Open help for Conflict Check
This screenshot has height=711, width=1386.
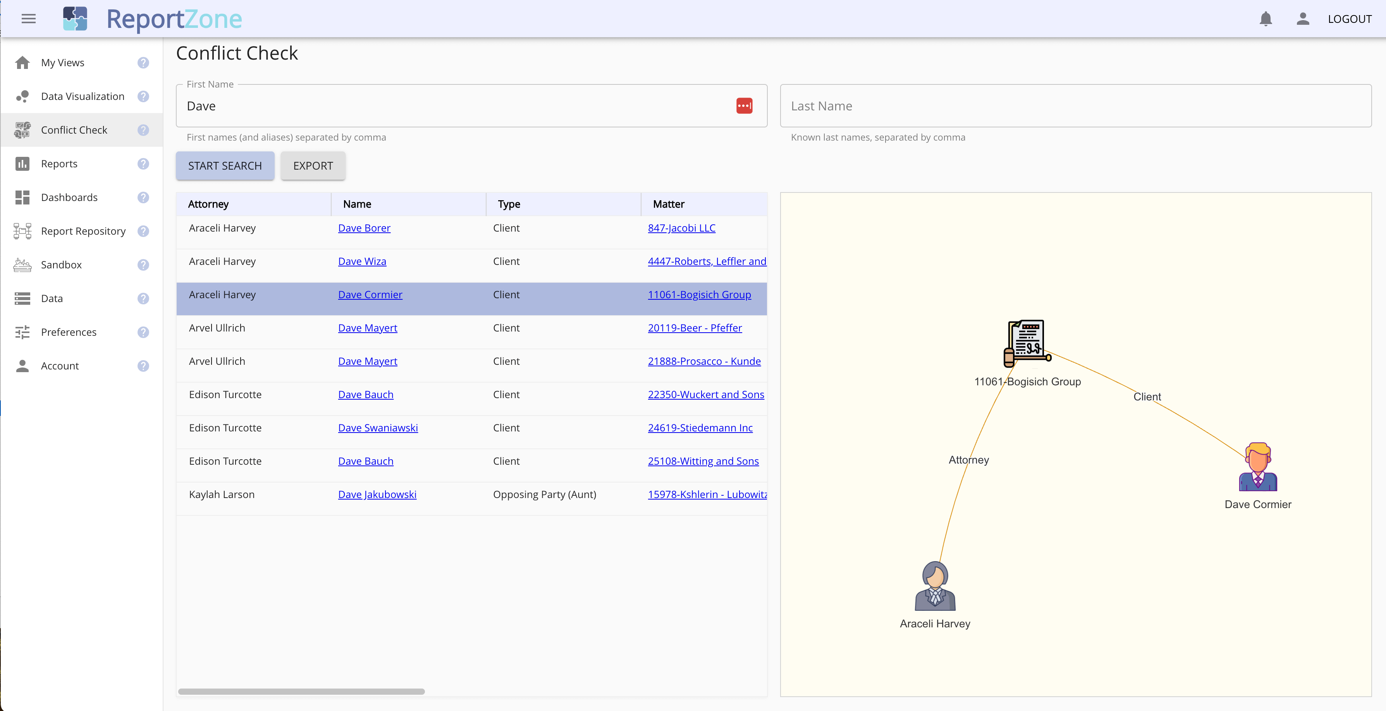coord(143,130)
